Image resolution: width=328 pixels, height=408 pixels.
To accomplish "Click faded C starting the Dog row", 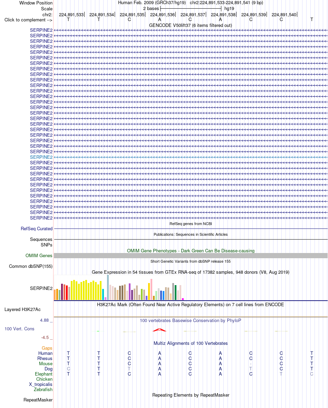I will (x=68, y=369).
